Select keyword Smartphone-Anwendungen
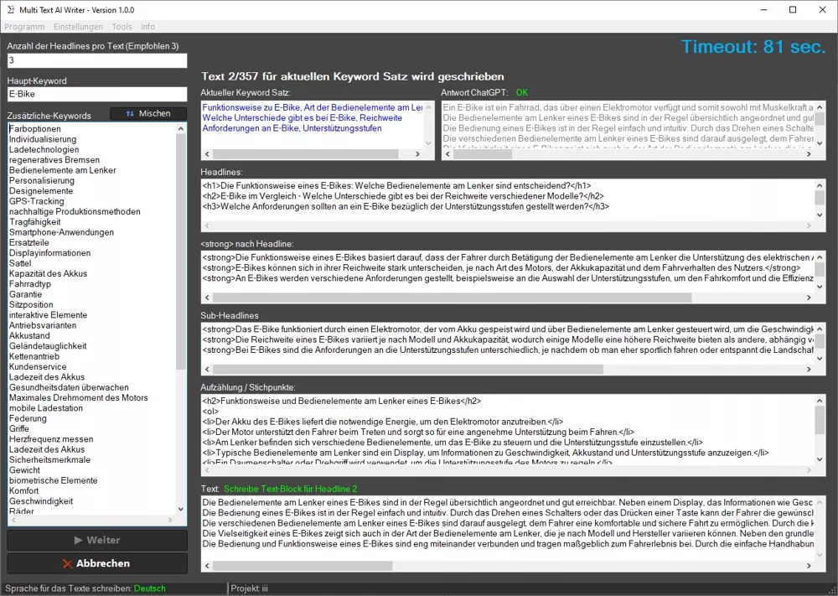Viewport: 838px width, 596px height. (61, 232)
